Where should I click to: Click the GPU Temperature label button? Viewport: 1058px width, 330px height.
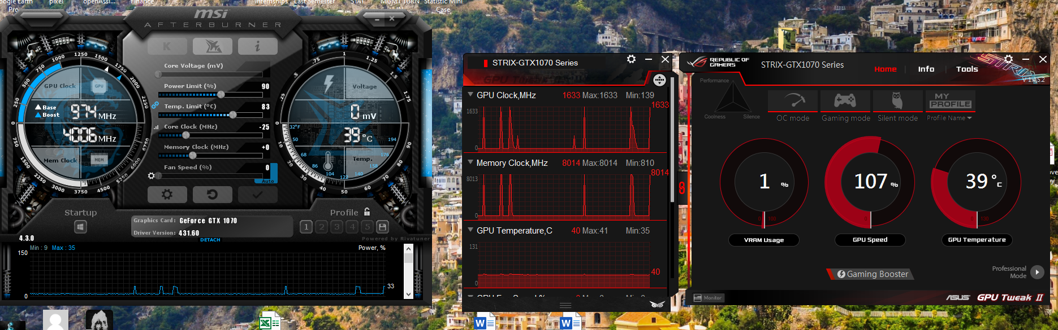[x=977, y=240]
